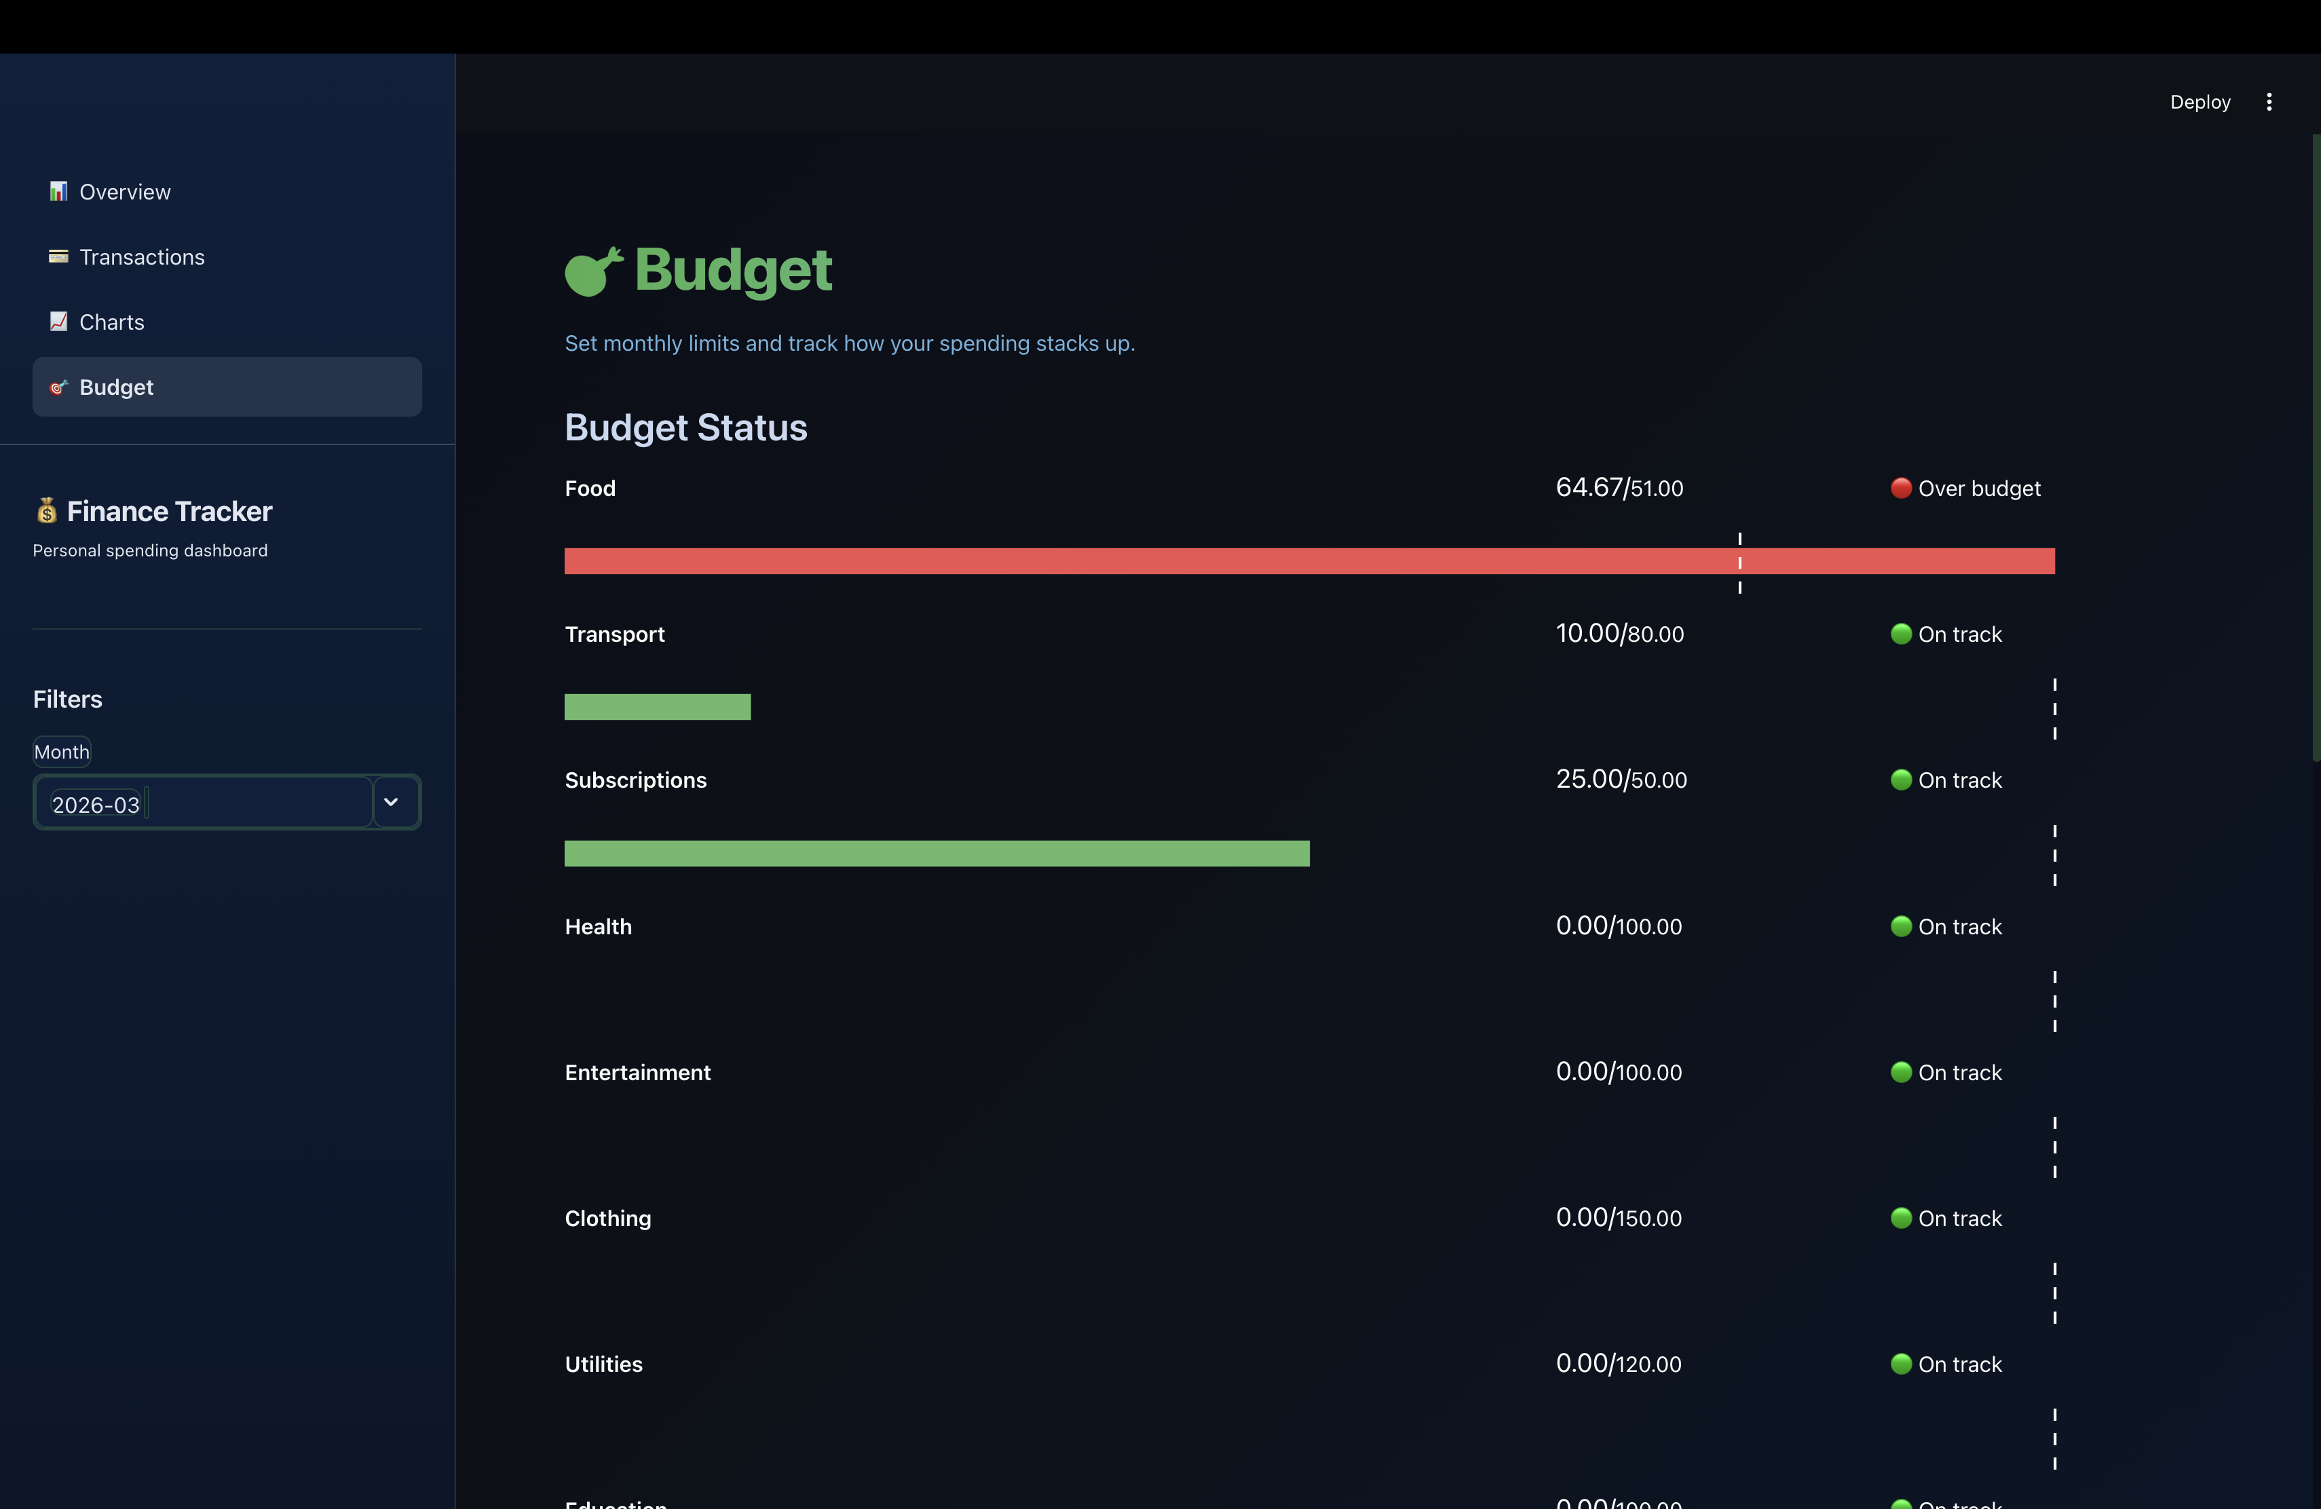Expand the Month dropdown chevron
The width and height of the screenshot is (2321, 1509).
(391, 802)
